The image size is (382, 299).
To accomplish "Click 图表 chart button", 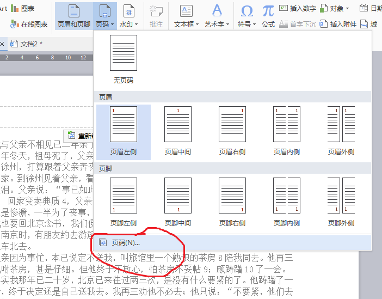I will [23, 9].
